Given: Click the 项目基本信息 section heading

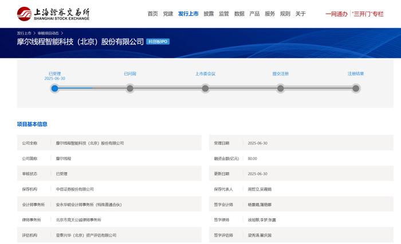Looking at the screenshot, I should click(32, 125).
